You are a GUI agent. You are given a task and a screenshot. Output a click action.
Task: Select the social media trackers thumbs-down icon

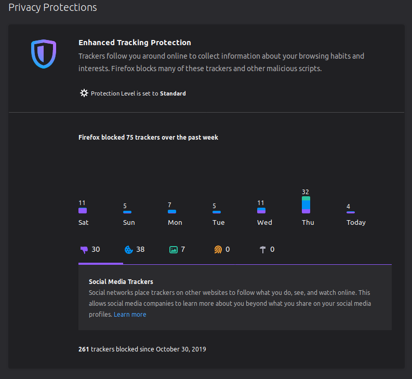84,250
